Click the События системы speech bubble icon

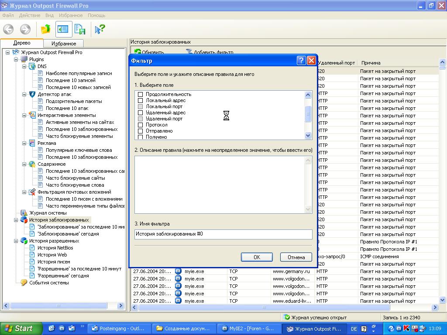click(x=24, y=283)
